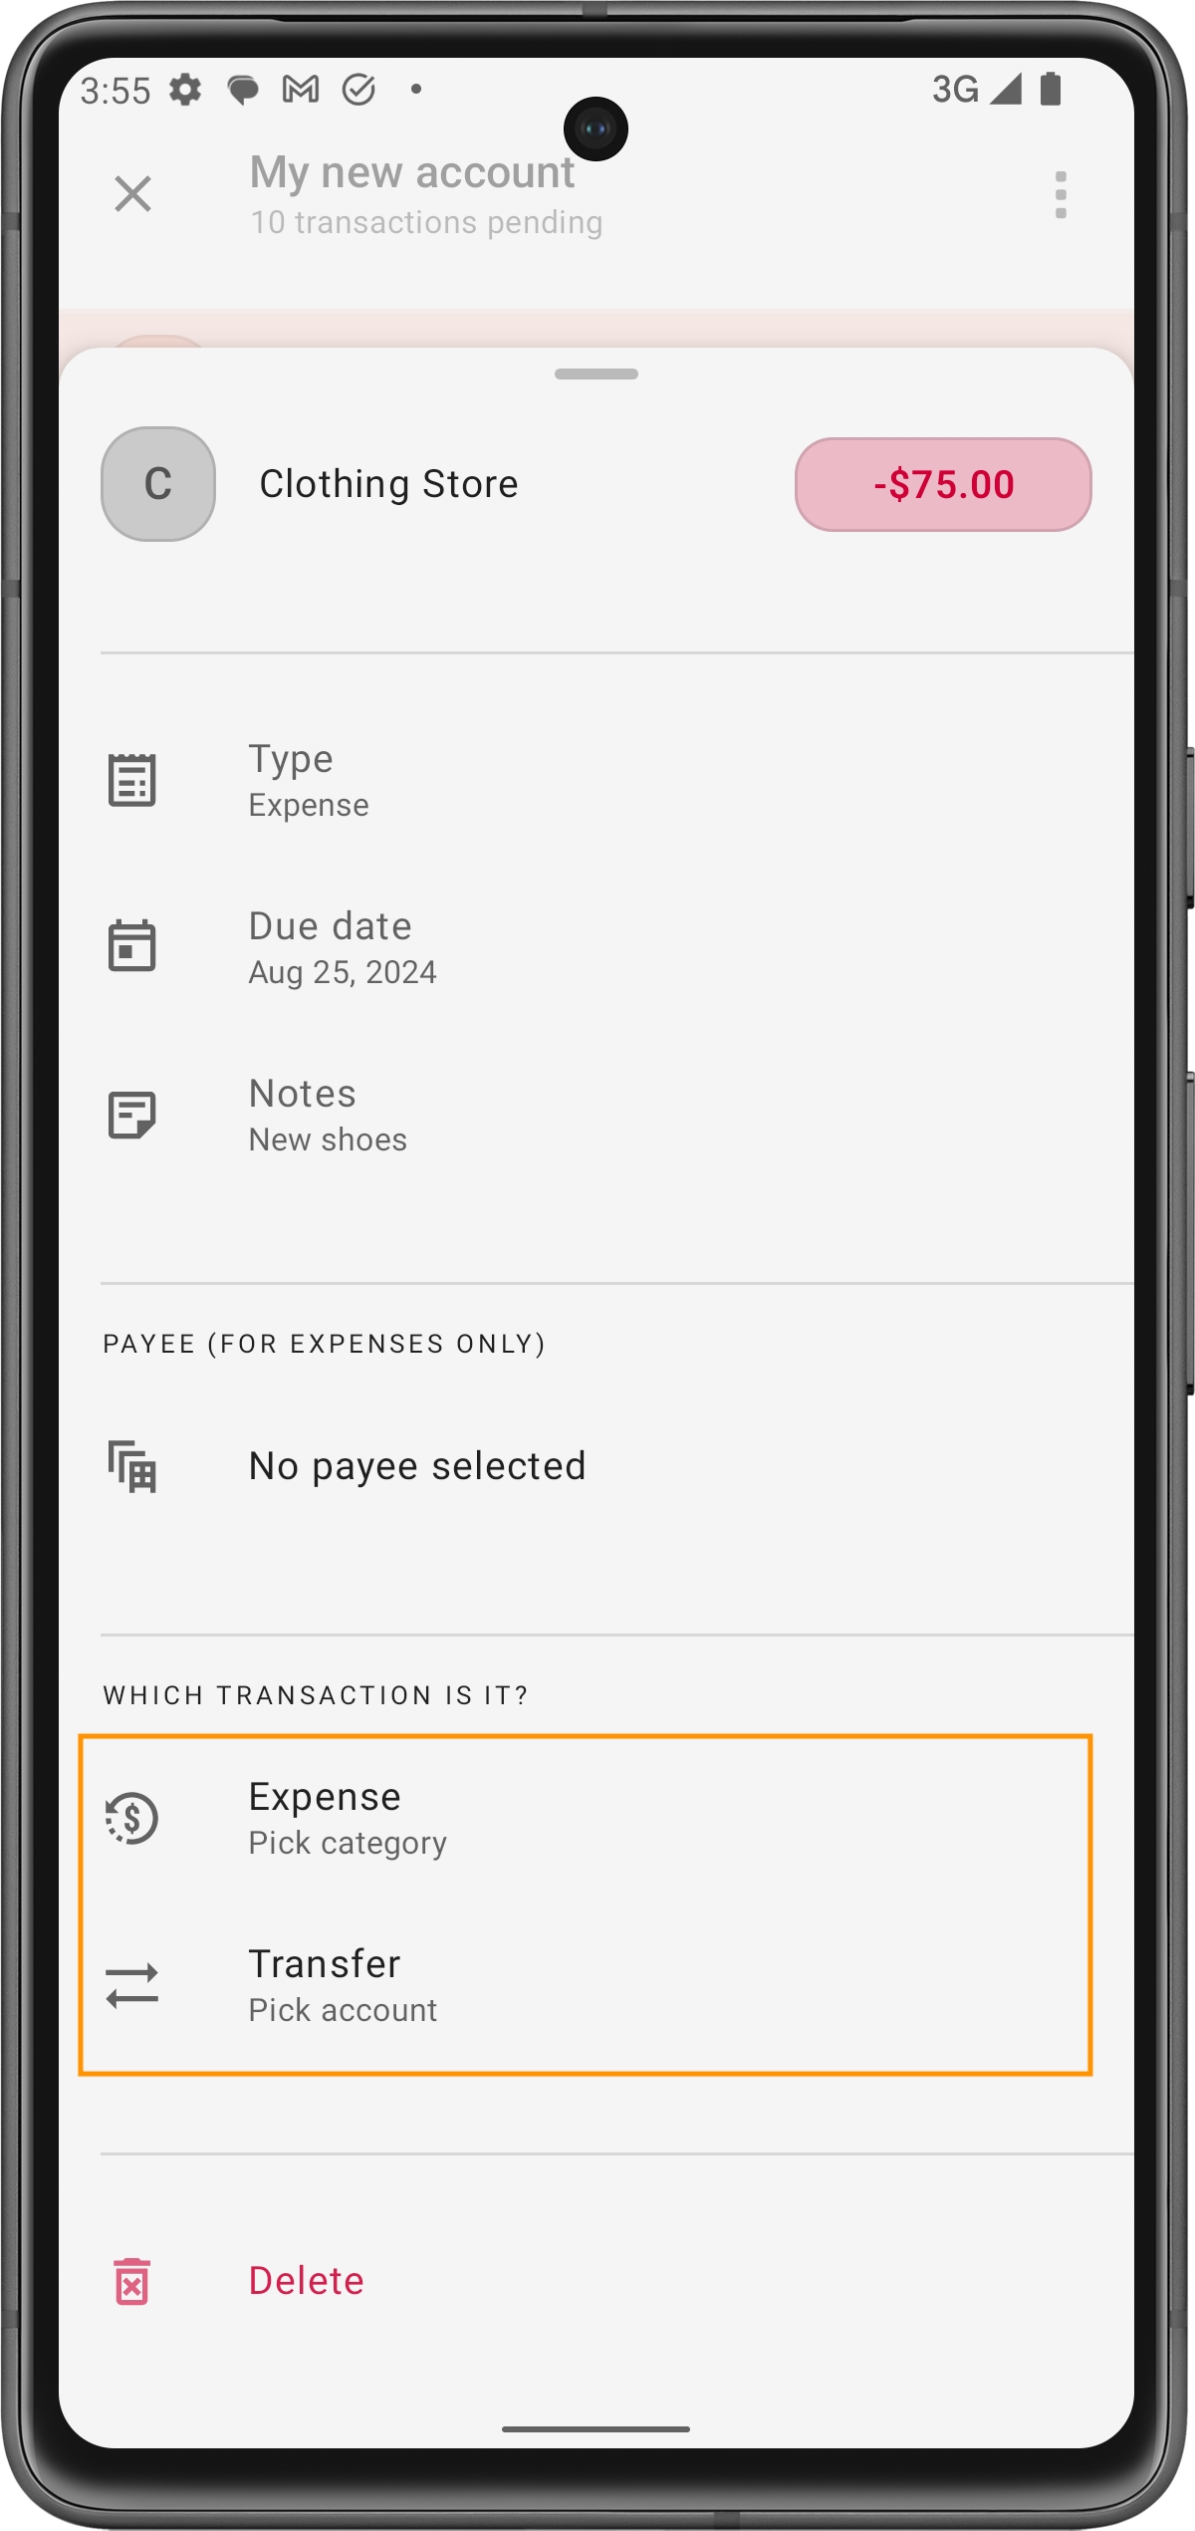
Task: Click the Type receipt icon
Action: click(x=131, y=780)
